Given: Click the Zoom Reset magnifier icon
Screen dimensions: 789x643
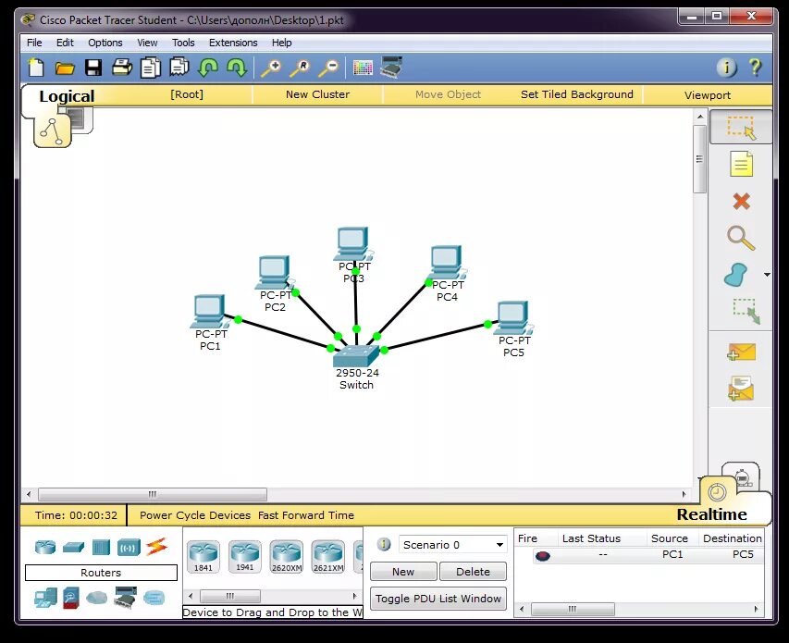Looking at the screenshot, I should click(x=300, y=68).
